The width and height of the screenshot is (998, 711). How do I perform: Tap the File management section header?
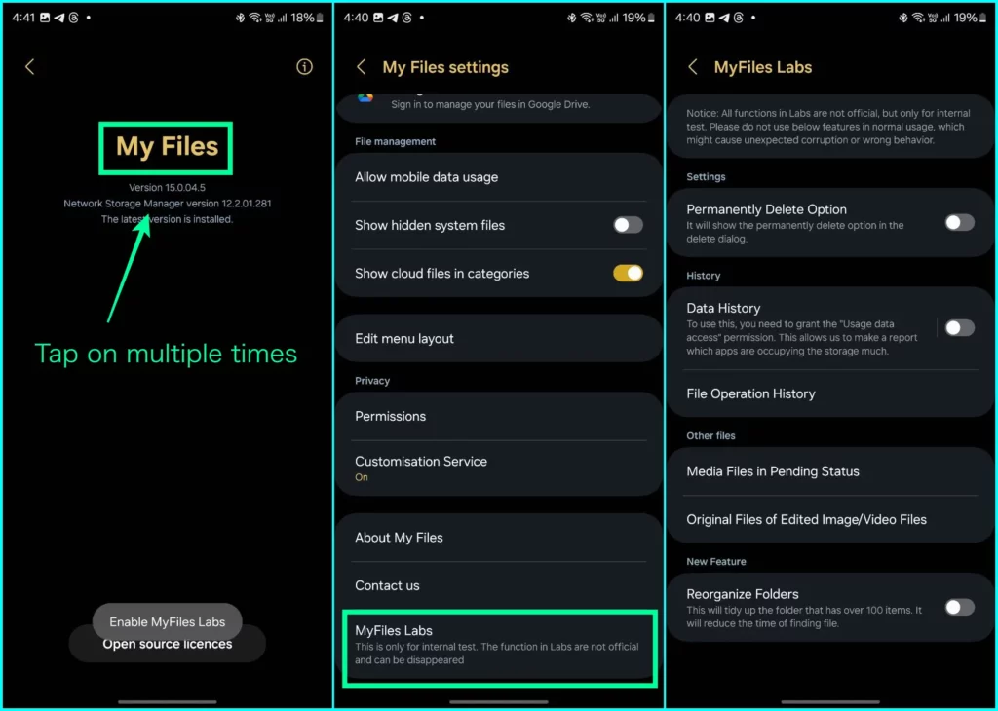click(x=396, y=142)
